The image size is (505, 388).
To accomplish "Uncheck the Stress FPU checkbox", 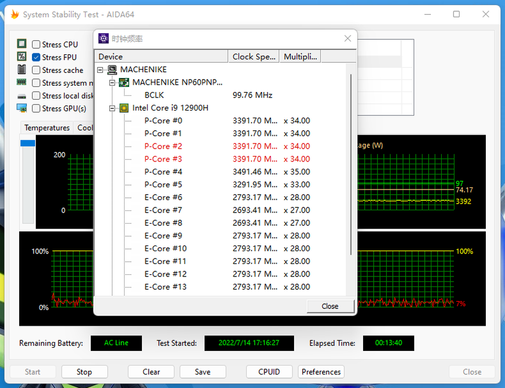I will tap(36, 57).
